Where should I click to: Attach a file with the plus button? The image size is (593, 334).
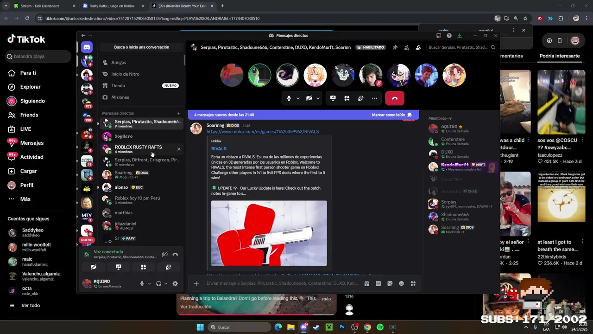coord(196,283)
